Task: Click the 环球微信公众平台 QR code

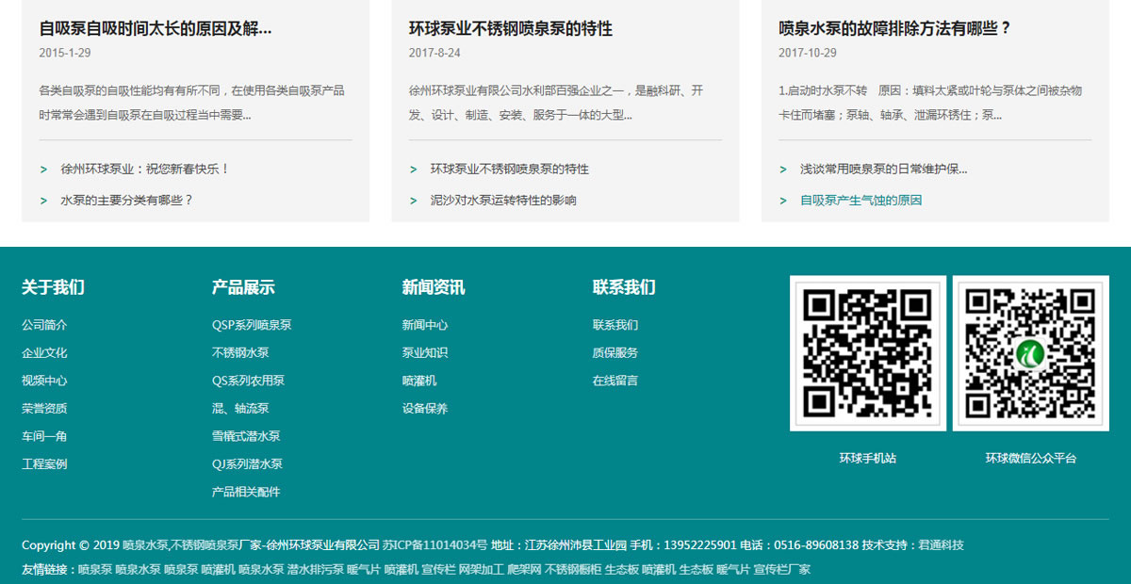Action: (x=1030, y=353)
